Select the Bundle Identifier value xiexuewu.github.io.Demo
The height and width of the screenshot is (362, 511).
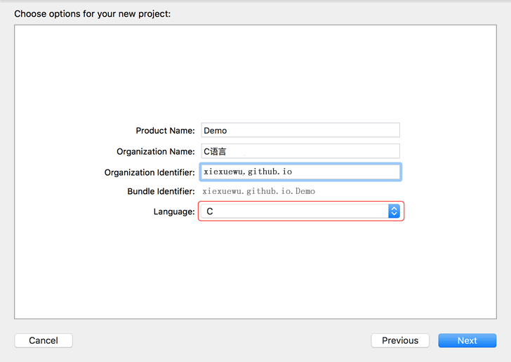click(x=258, y=191)
